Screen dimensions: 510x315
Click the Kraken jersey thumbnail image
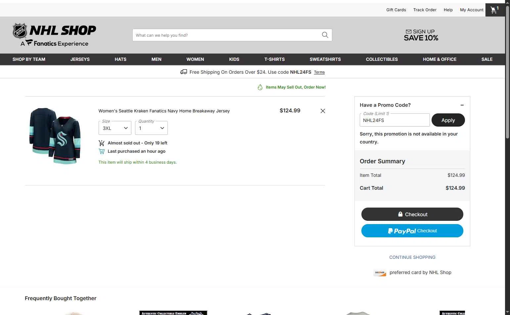[x=55, y=136]
